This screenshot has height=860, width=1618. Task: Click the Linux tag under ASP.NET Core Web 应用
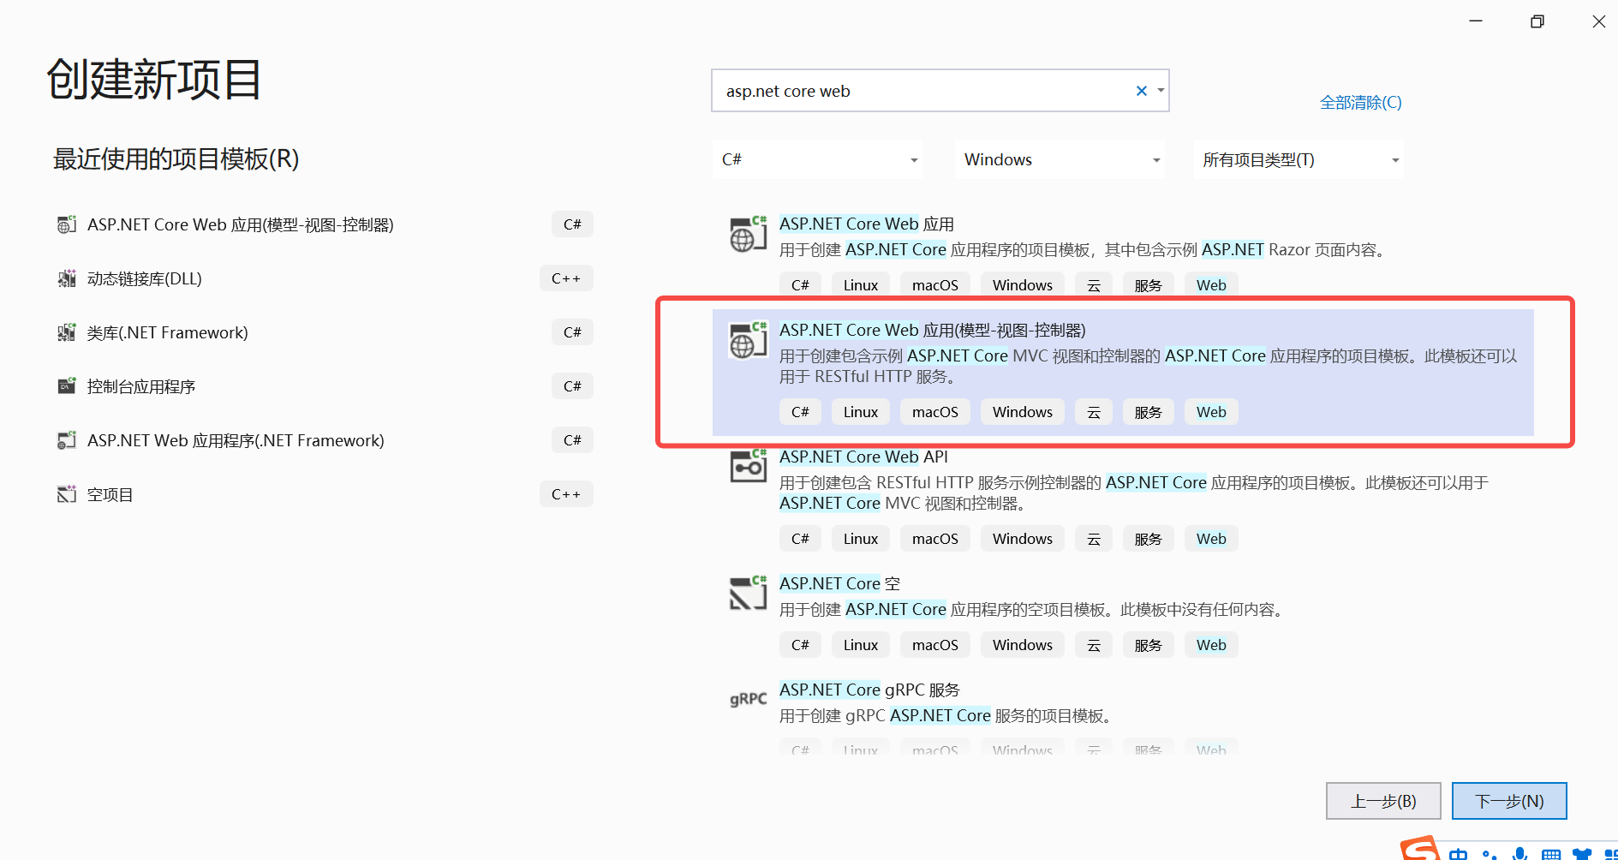(x=861, y=285)
